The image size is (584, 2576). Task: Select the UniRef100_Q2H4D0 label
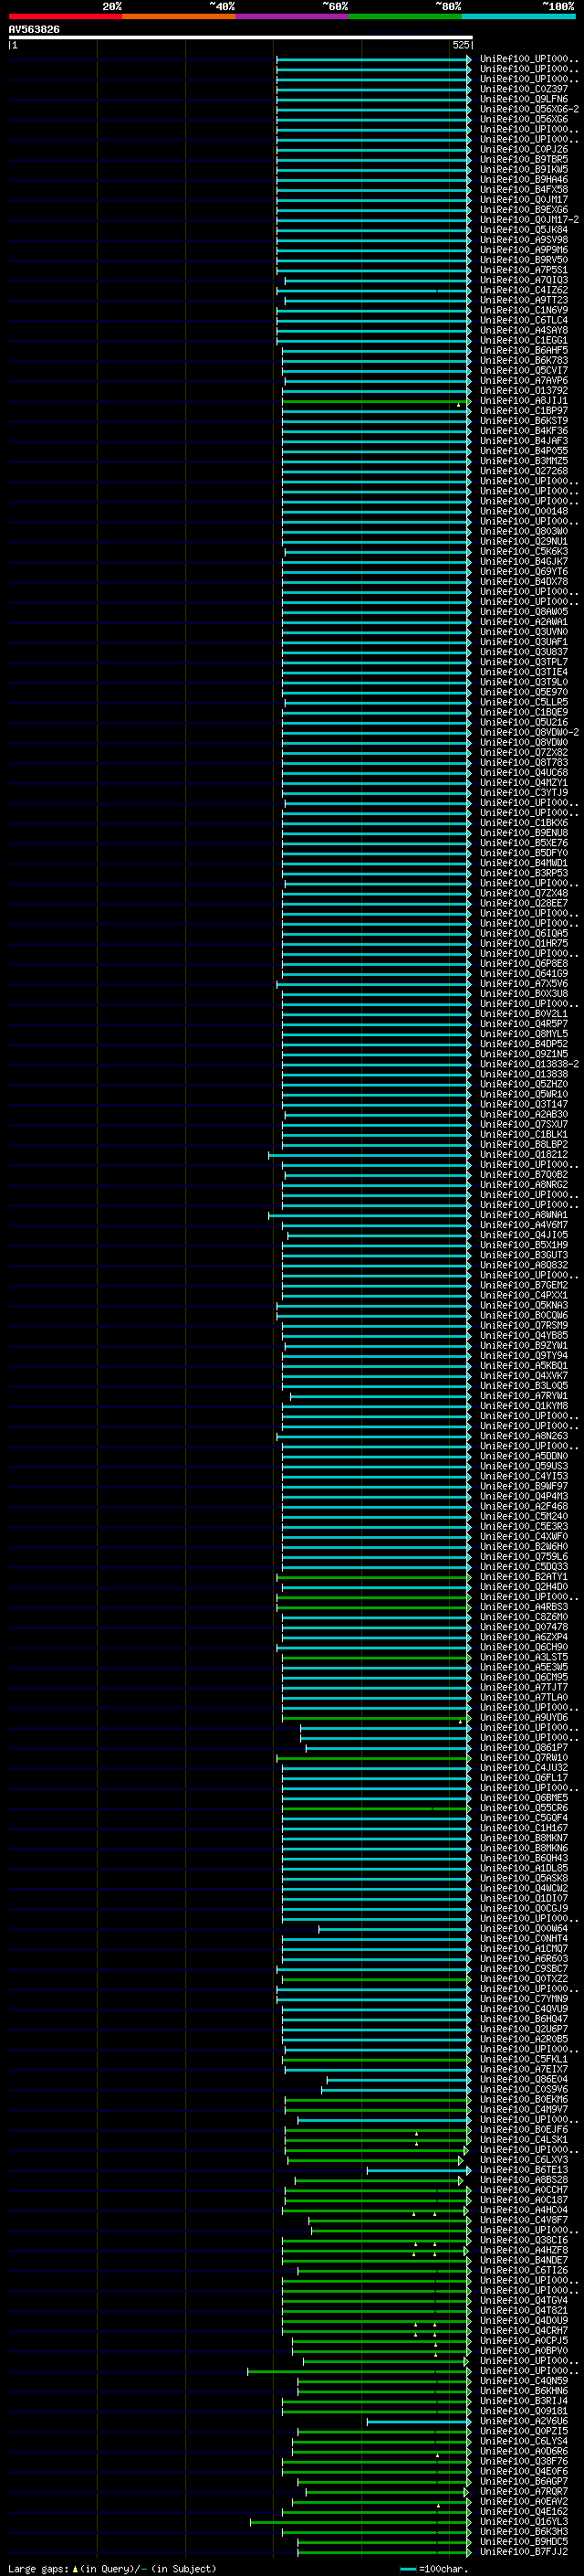[x=524, y=1587]
